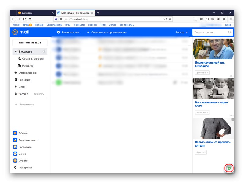This screenshot has height=183, width=244.
Task: Go to Мой Мир
Action: click(39, 25)
